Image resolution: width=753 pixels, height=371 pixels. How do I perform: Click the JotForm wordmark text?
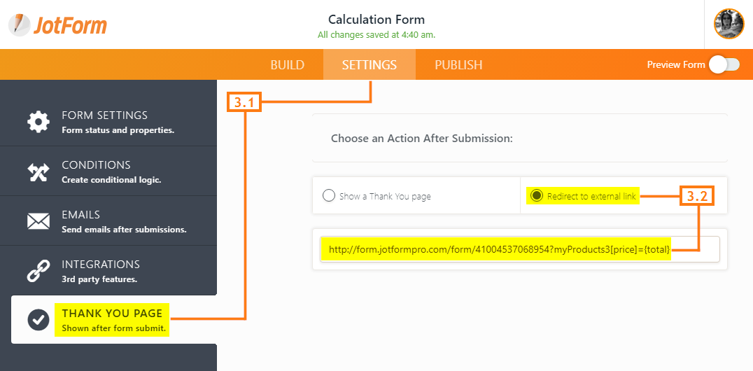70,25
